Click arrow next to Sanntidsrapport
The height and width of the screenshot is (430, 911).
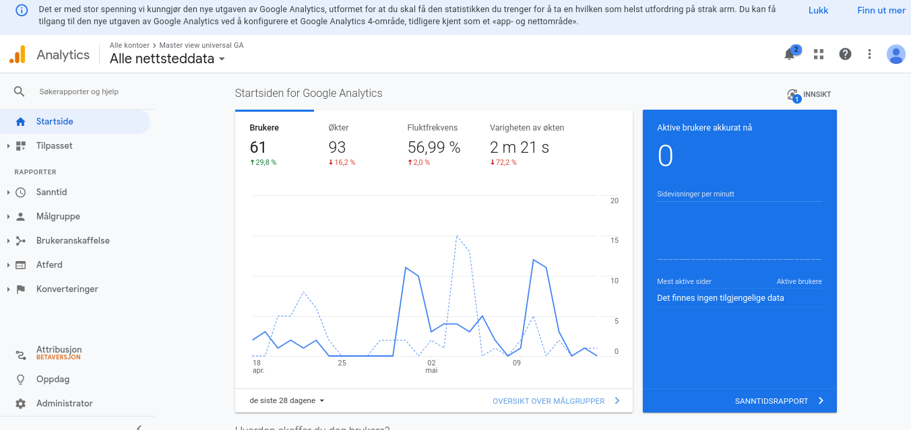(x=821, y=401)
